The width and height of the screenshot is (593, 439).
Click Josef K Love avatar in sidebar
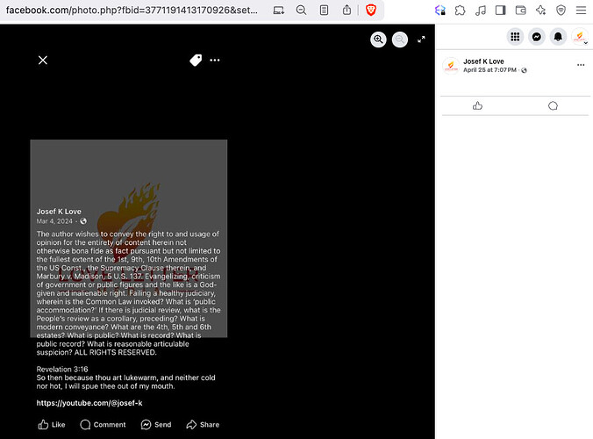[x=451, y=66]
